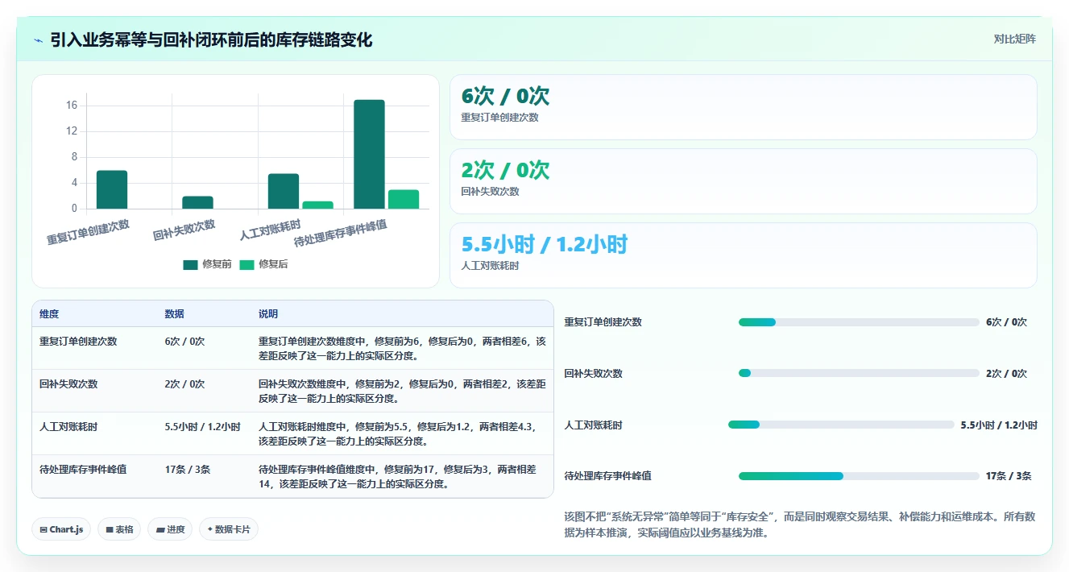Click the progress value 17条 / 3条
Screen dimensions: 1069x572
coord(1009,476)
